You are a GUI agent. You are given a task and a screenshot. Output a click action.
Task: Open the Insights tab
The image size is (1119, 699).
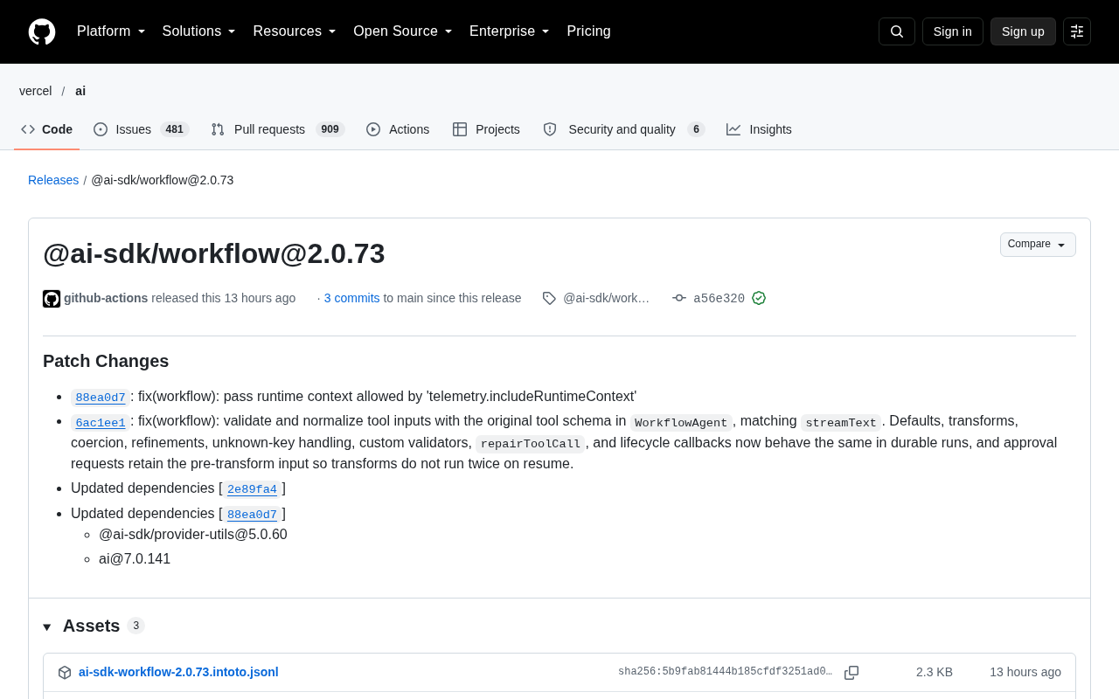tap(759, 129)
